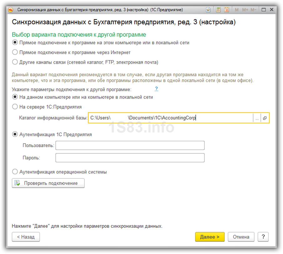Click the blue '?' help link

point(156,89)
